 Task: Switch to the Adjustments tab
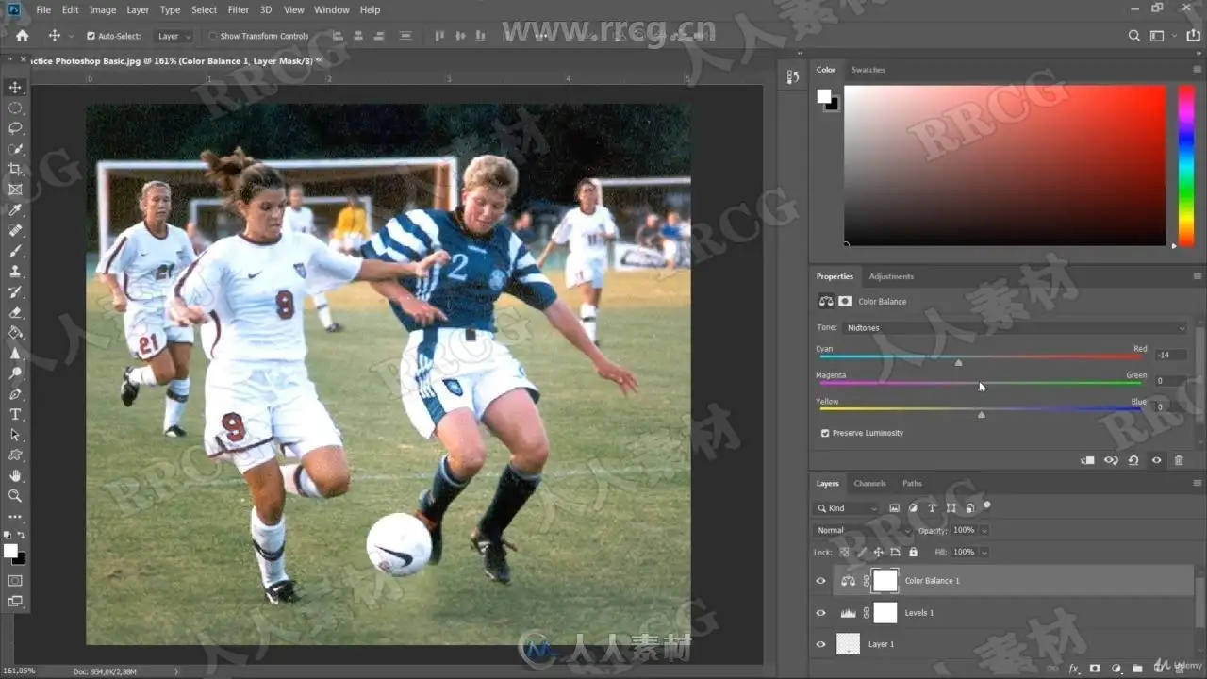pos(891,276)
